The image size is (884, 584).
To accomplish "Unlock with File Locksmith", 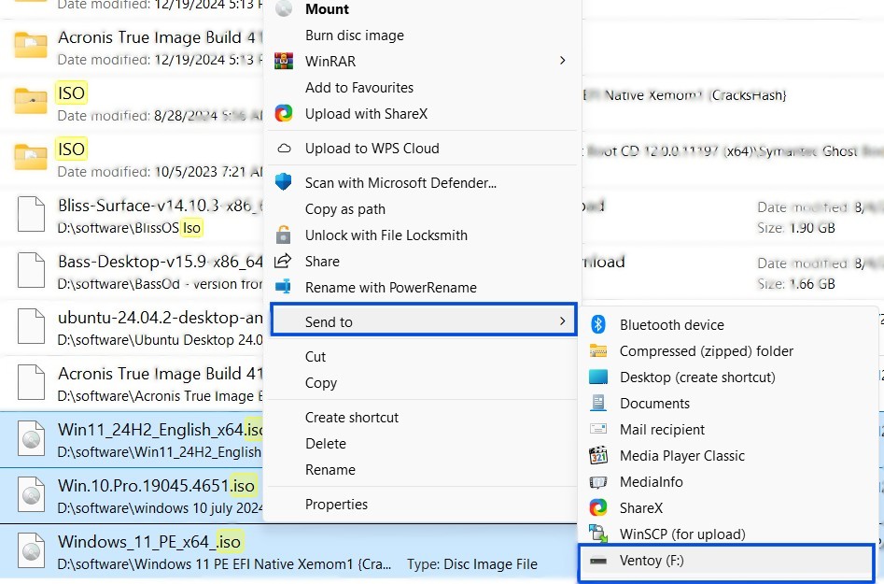I will [386, 235].
